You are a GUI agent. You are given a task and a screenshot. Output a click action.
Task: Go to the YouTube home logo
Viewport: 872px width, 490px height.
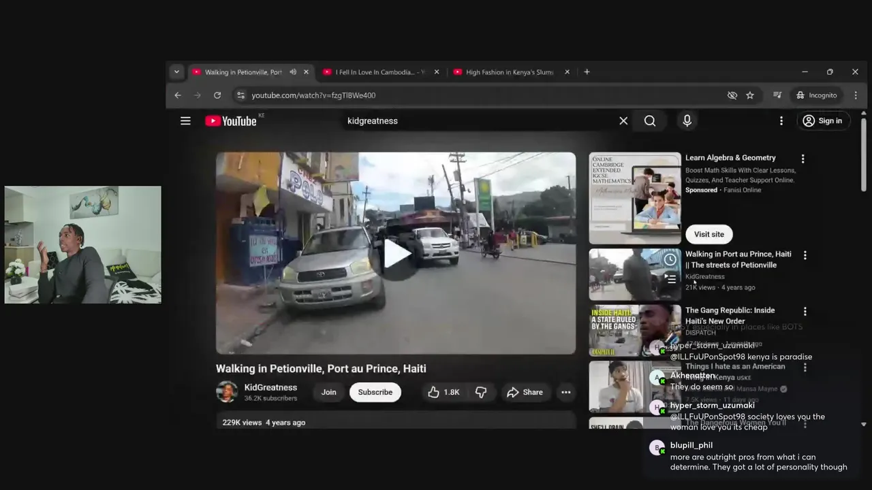tap(230, 120)
